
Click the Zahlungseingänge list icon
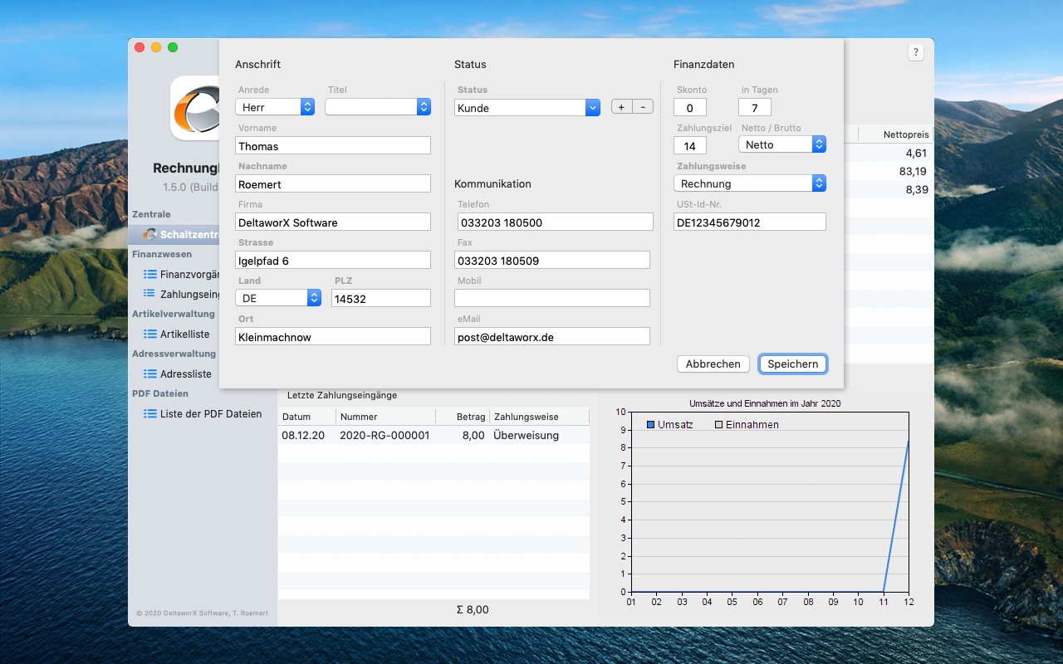(150, 294)
